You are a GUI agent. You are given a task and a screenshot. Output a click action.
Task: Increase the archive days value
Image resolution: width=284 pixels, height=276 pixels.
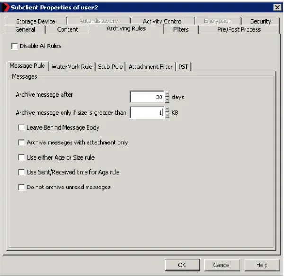tap(168, 94)
